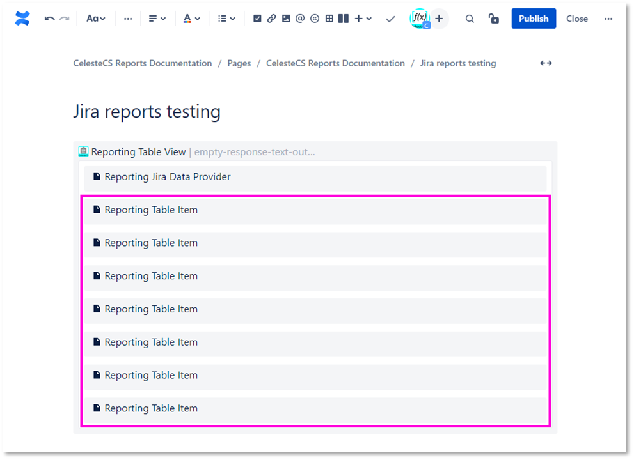Image resolution: width=634 pixels, height=460 pixels.
Task: Toggle the page width arrows
Action: [546, 63]
